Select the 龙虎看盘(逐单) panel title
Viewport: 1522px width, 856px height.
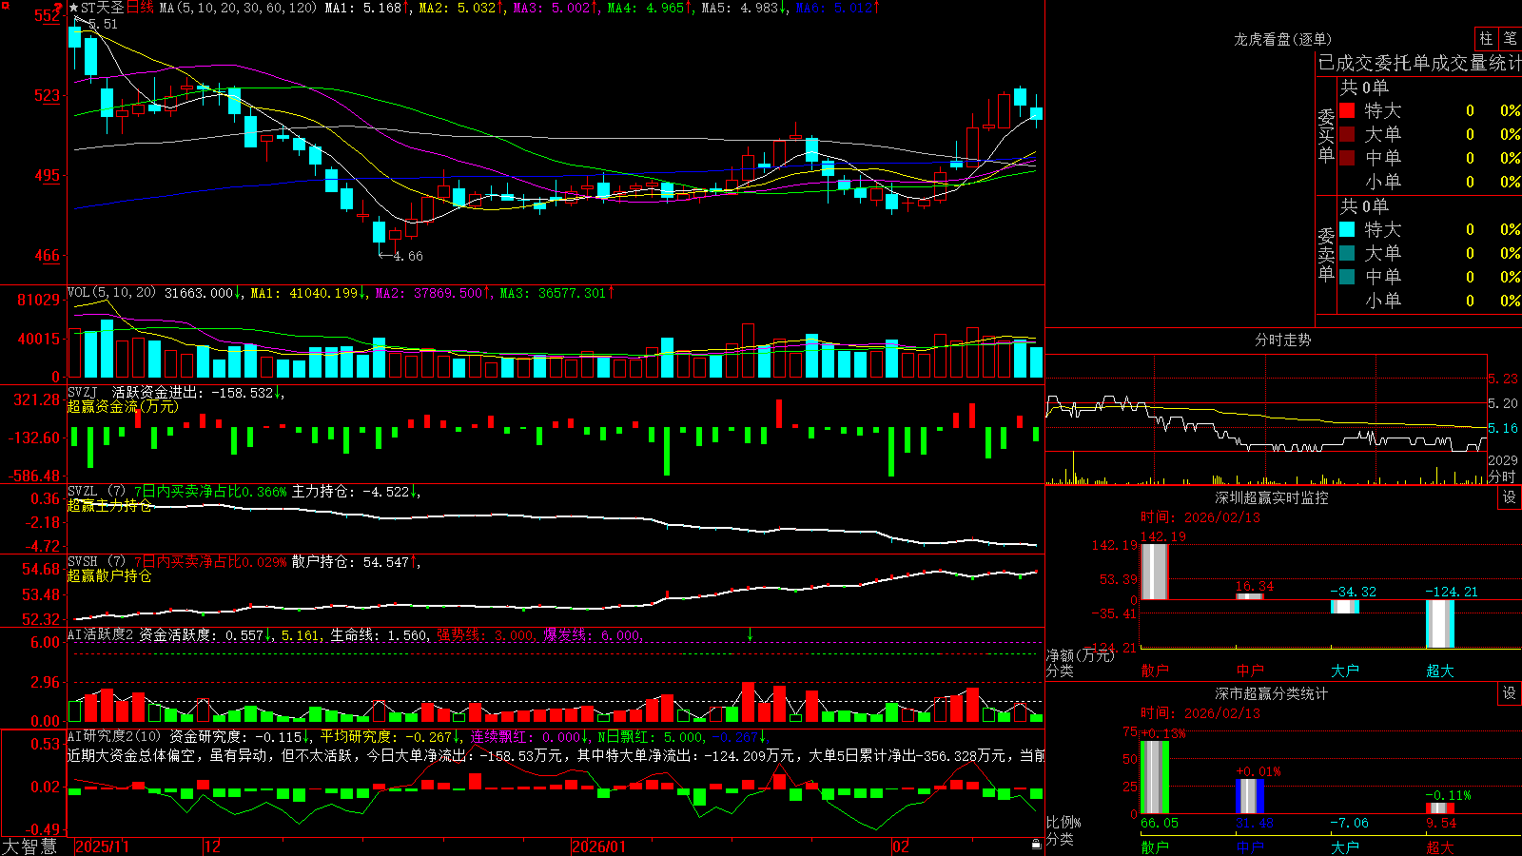click(1282, 39)
